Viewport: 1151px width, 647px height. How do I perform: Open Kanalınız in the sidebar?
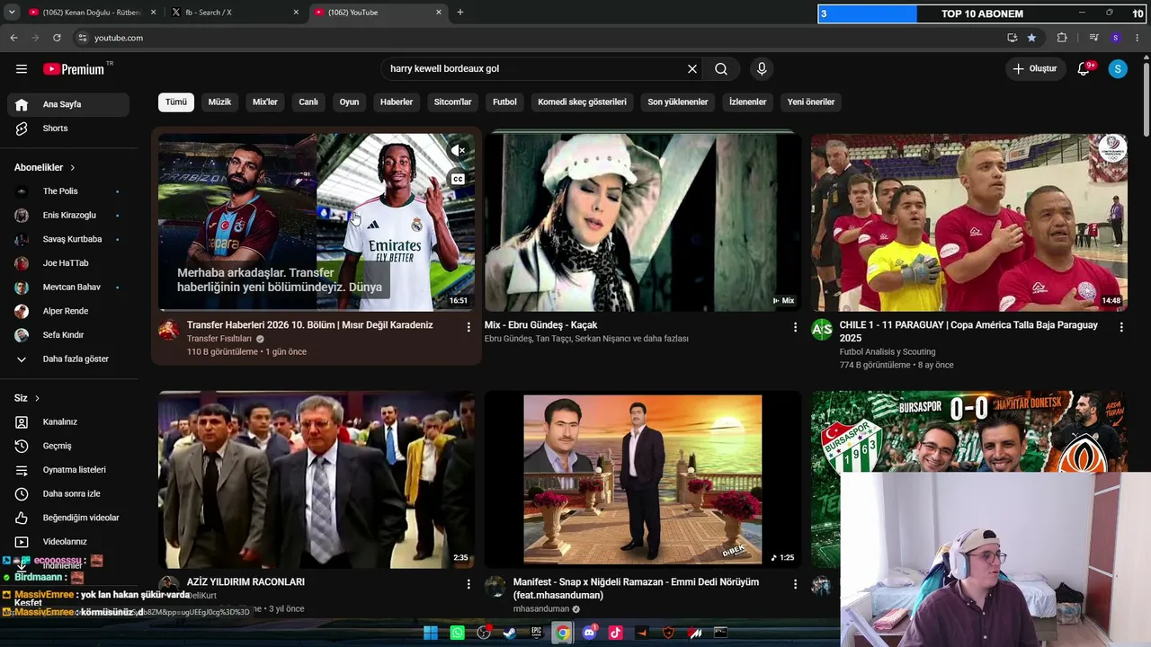(68, 422)
